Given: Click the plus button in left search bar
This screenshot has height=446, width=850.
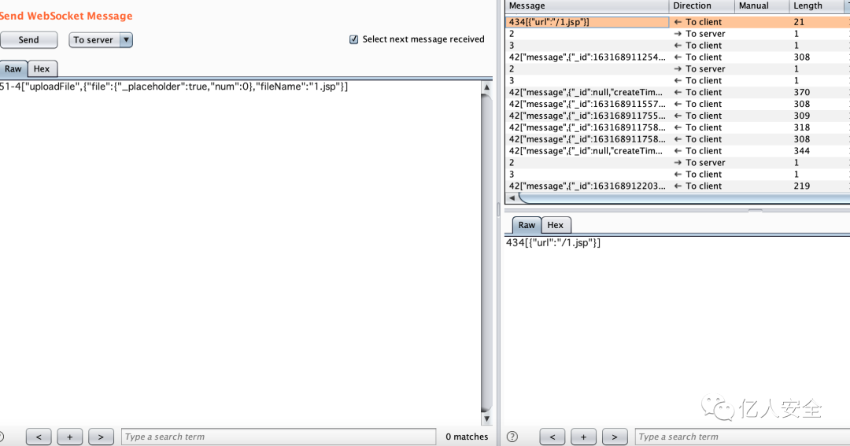Looking at the screenshot, I should pos(69,437).
